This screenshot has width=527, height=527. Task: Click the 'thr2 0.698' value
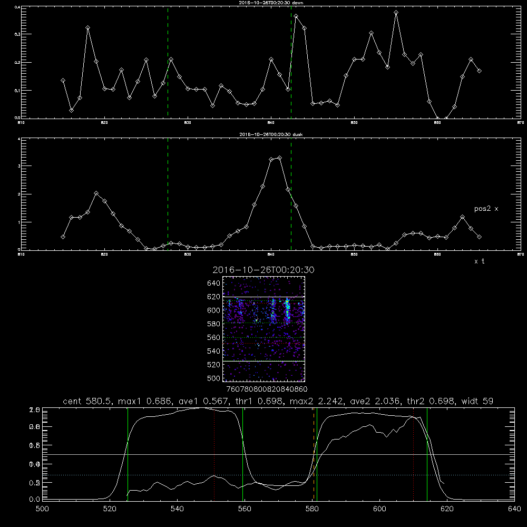(431, 401)
